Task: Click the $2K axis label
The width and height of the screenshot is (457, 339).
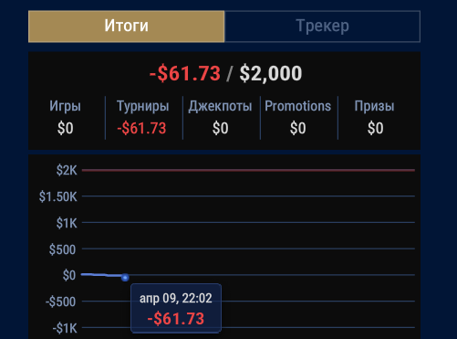Action: (67, 170)
